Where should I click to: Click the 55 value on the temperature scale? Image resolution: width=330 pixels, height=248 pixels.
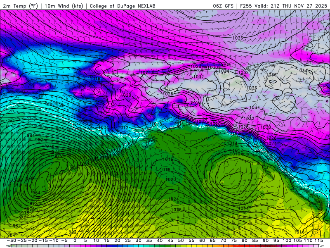(x=191, y=241)
